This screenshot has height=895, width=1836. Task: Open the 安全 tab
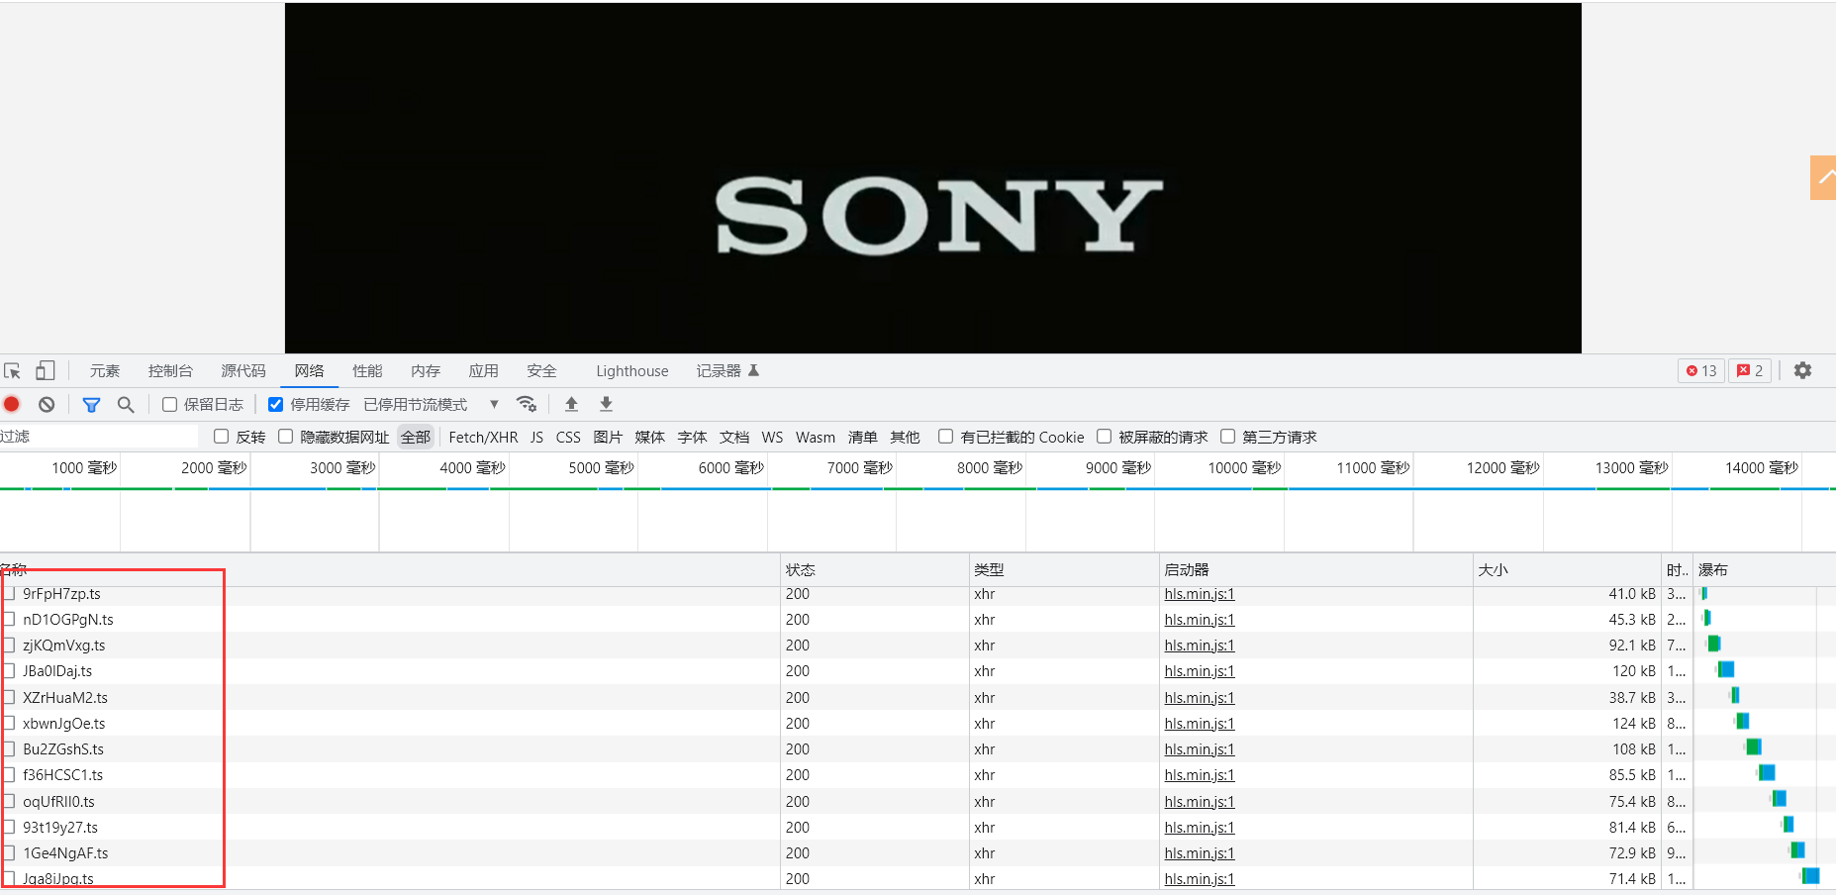coord(542,370)
